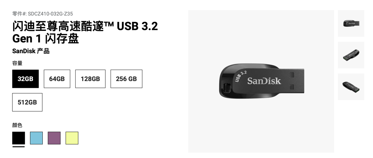Pick the light blue color swatch
The image size is (373, 158).
click(36, 138)
